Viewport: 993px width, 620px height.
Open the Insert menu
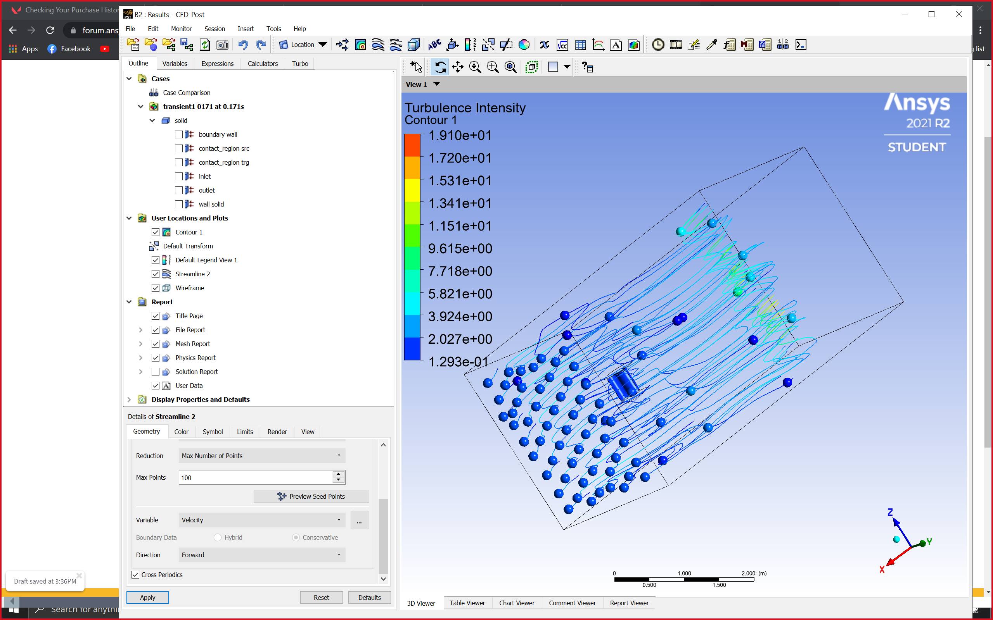point(246,29)
